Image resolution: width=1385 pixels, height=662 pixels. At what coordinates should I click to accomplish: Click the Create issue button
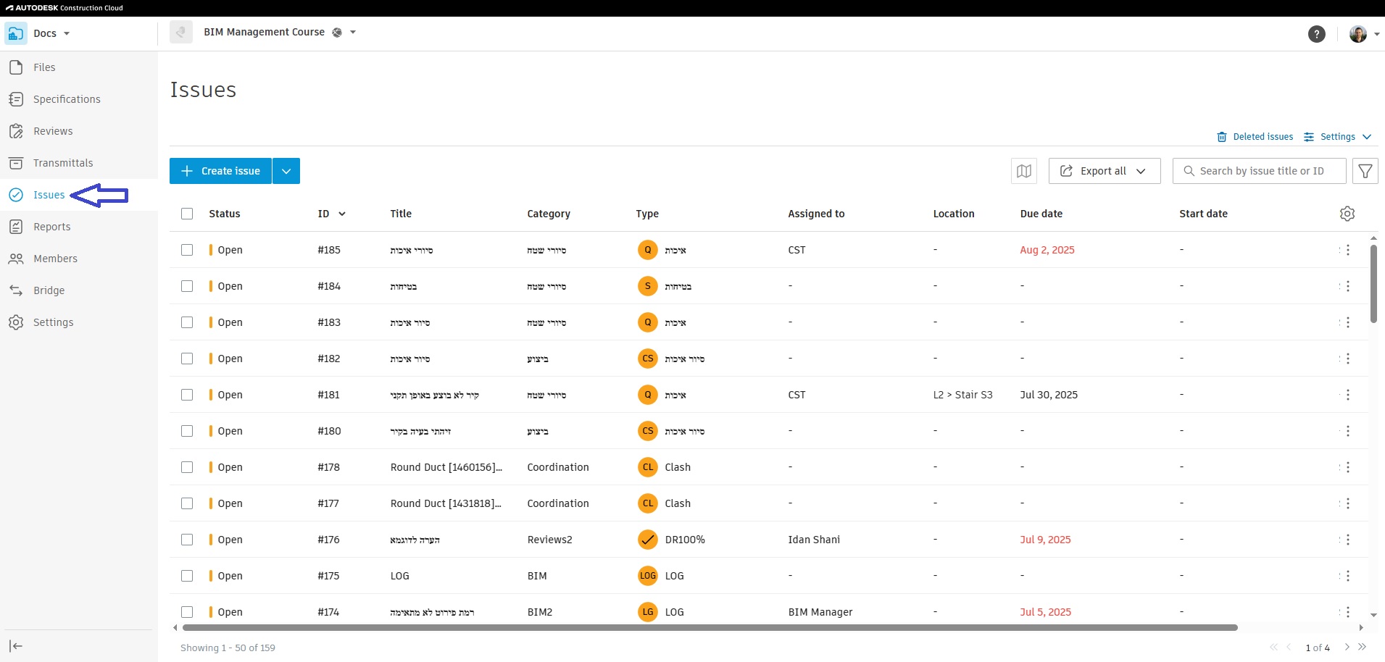click(x=221, y=171)
